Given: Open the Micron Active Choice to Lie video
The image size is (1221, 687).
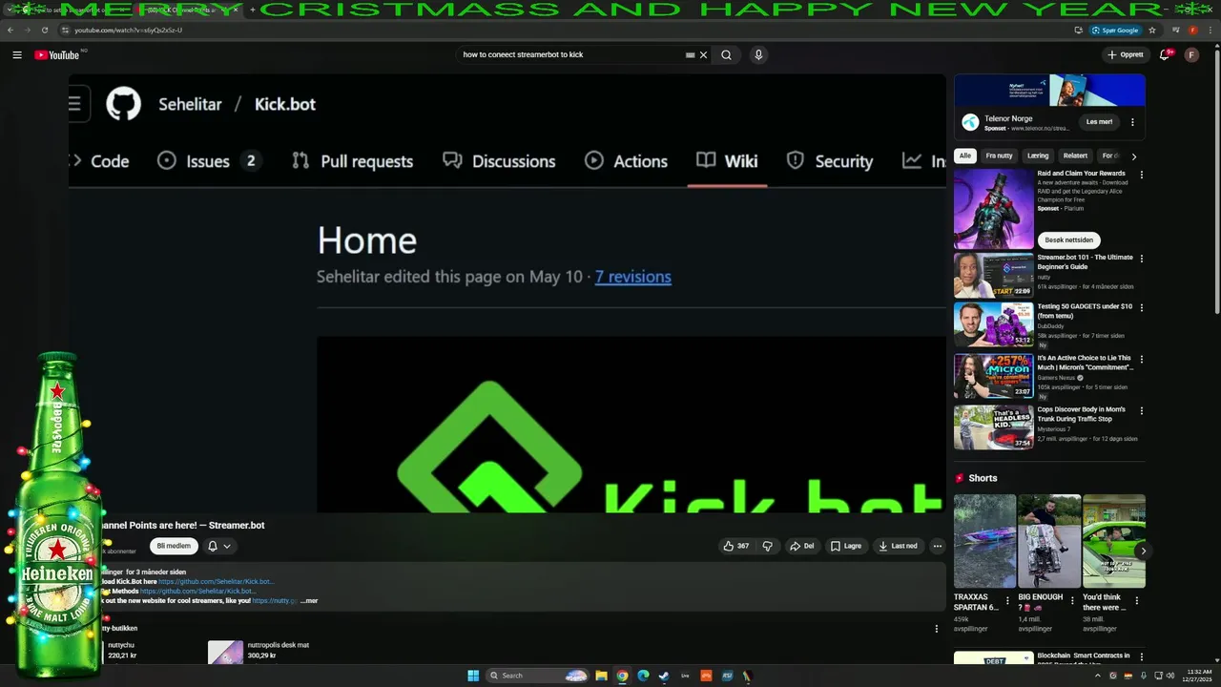Looking at the screenshot, I should pyautogui.click(x=993, y=376).
